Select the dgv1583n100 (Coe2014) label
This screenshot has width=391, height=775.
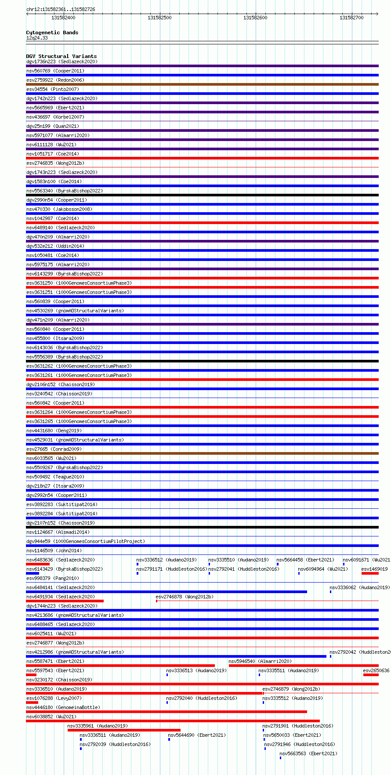point(54,181)
